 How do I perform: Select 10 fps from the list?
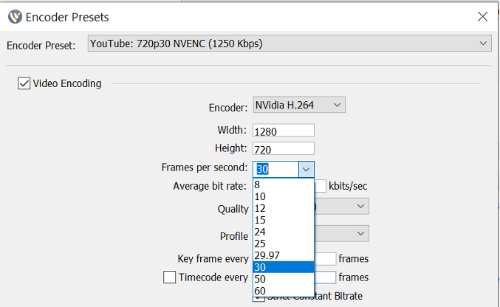[x=283, y=196]
